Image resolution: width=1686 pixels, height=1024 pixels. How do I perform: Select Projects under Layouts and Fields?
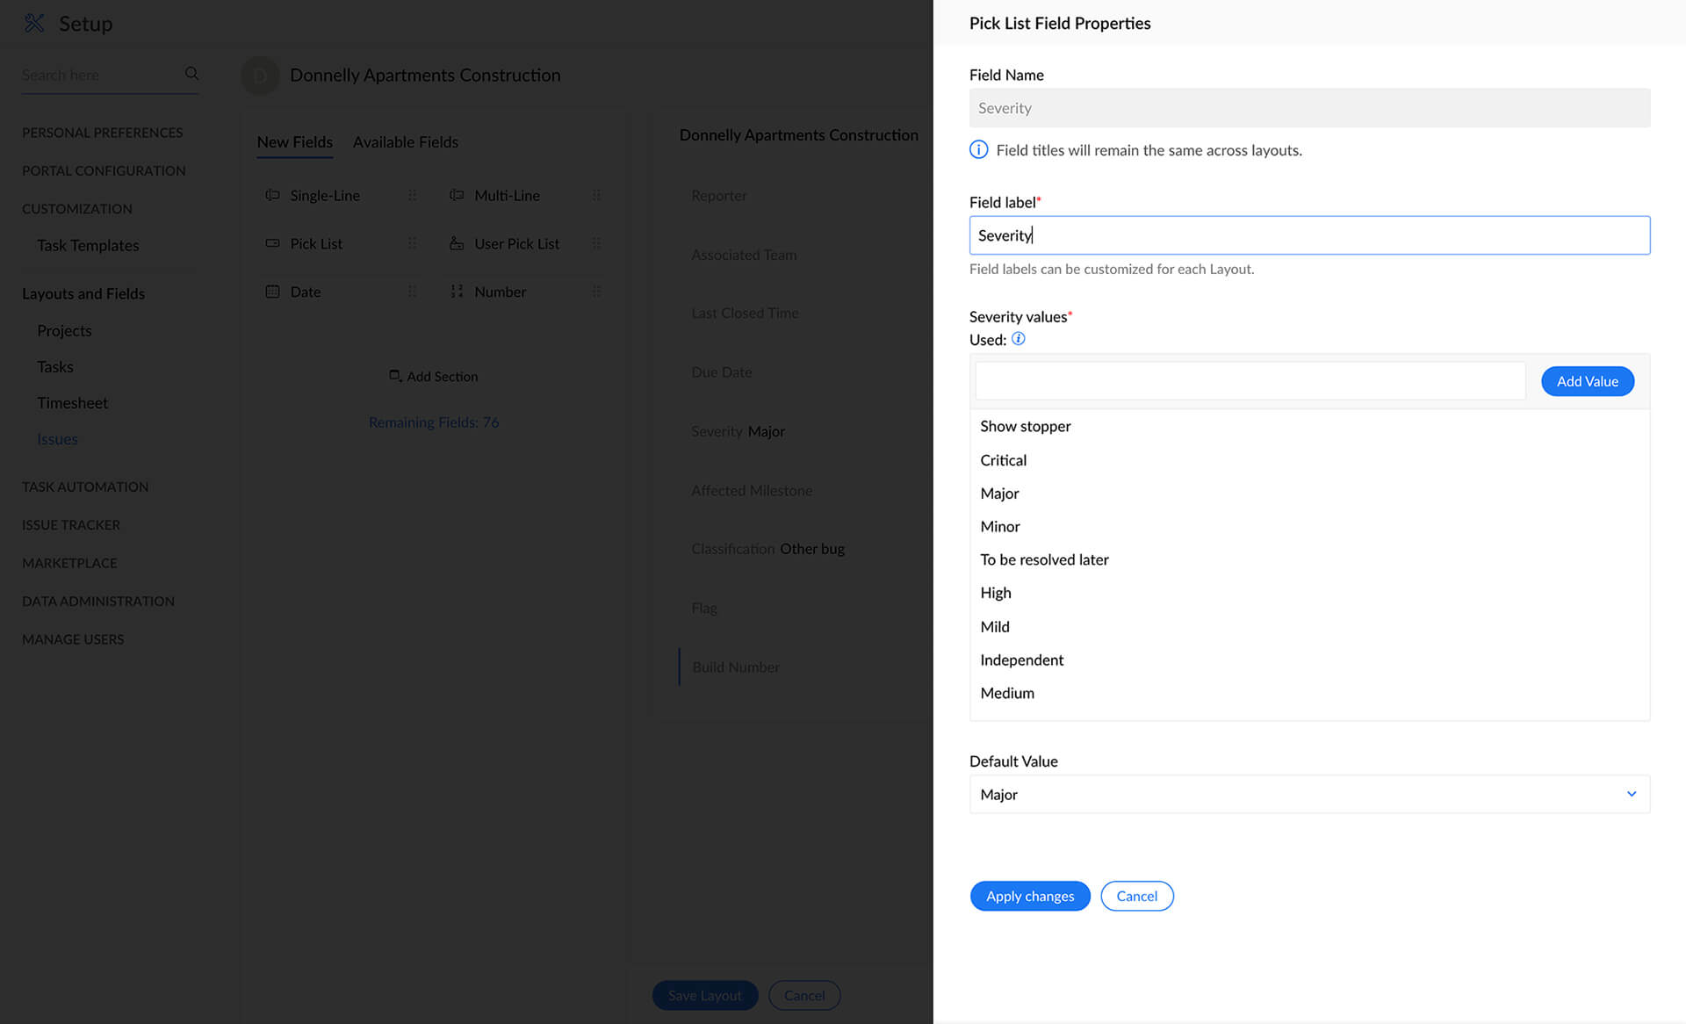[x=64, y=330]
